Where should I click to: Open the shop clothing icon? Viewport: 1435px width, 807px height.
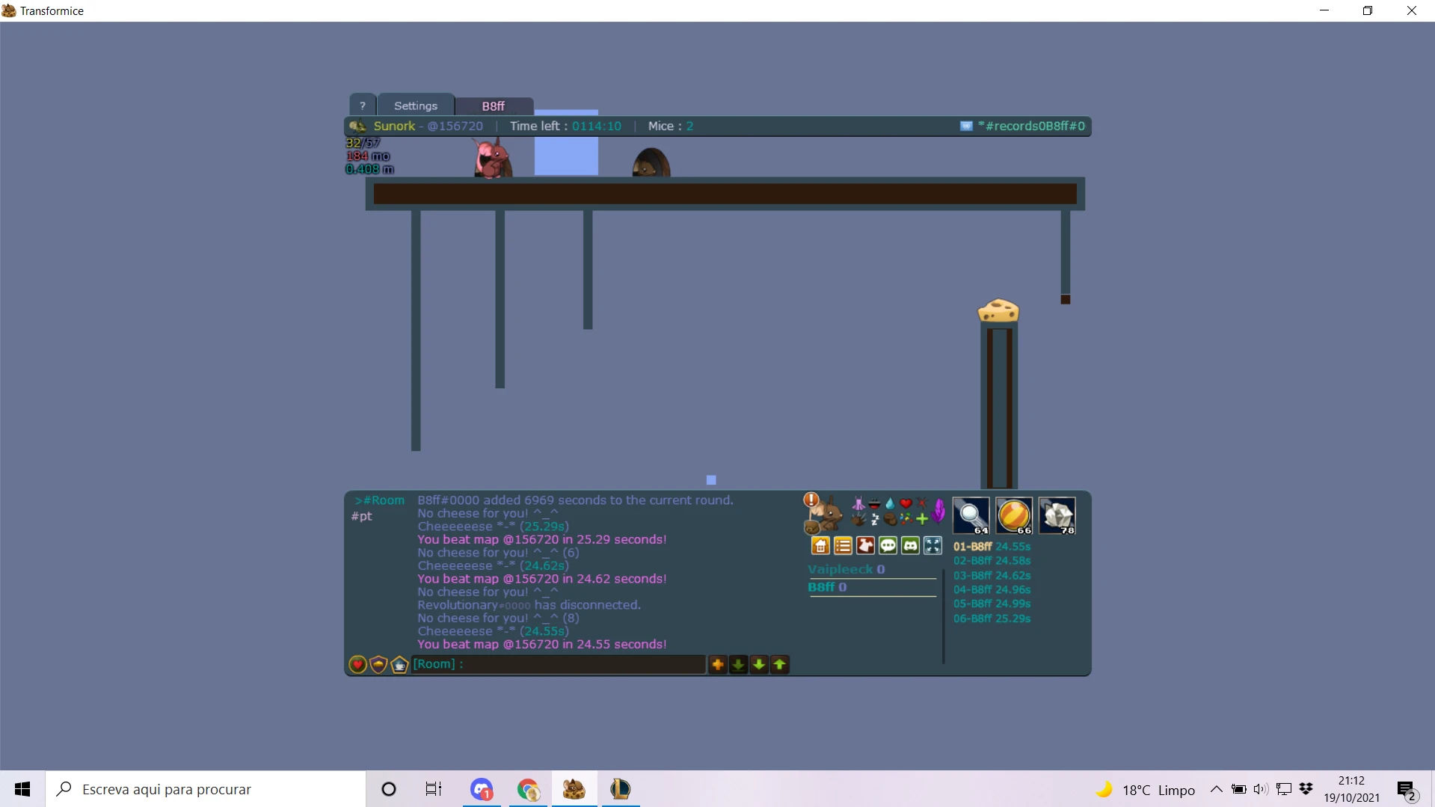[865, 546]
